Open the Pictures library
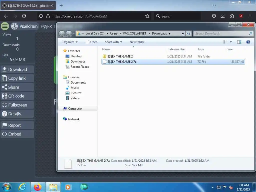This screenshot has height=192, width=256. pyautogui.click(x=76, y=93)
